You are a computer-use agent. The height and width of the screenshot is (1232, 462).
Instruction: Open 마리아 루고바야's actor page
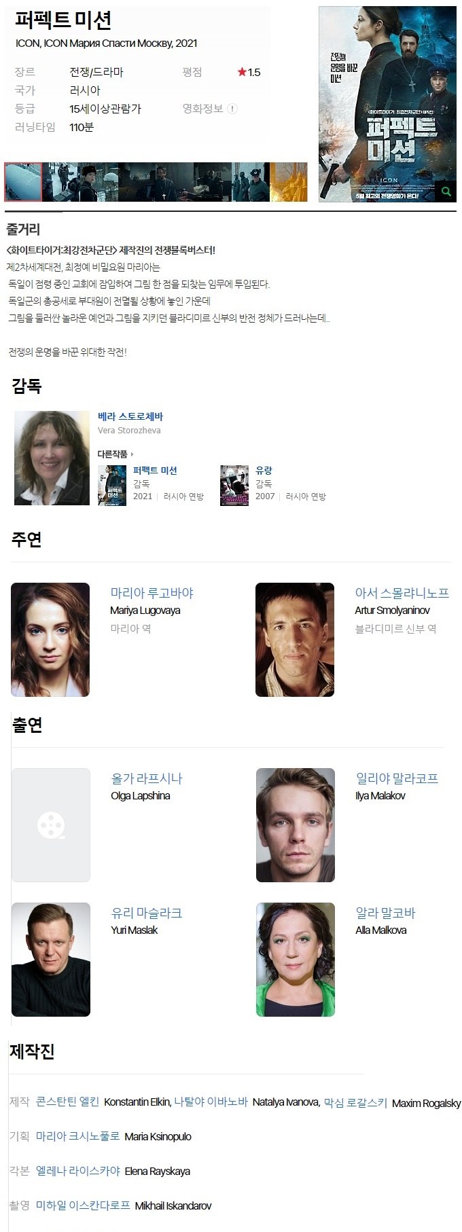pos(152,593)
